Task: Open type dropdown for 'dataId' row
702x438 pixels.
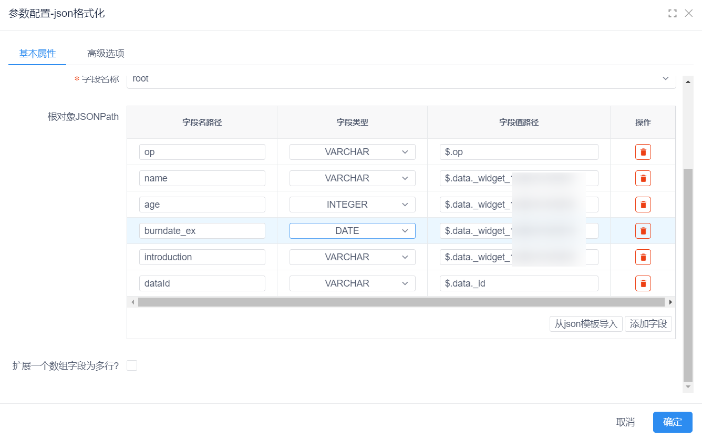Action: [x=352, y=283]
